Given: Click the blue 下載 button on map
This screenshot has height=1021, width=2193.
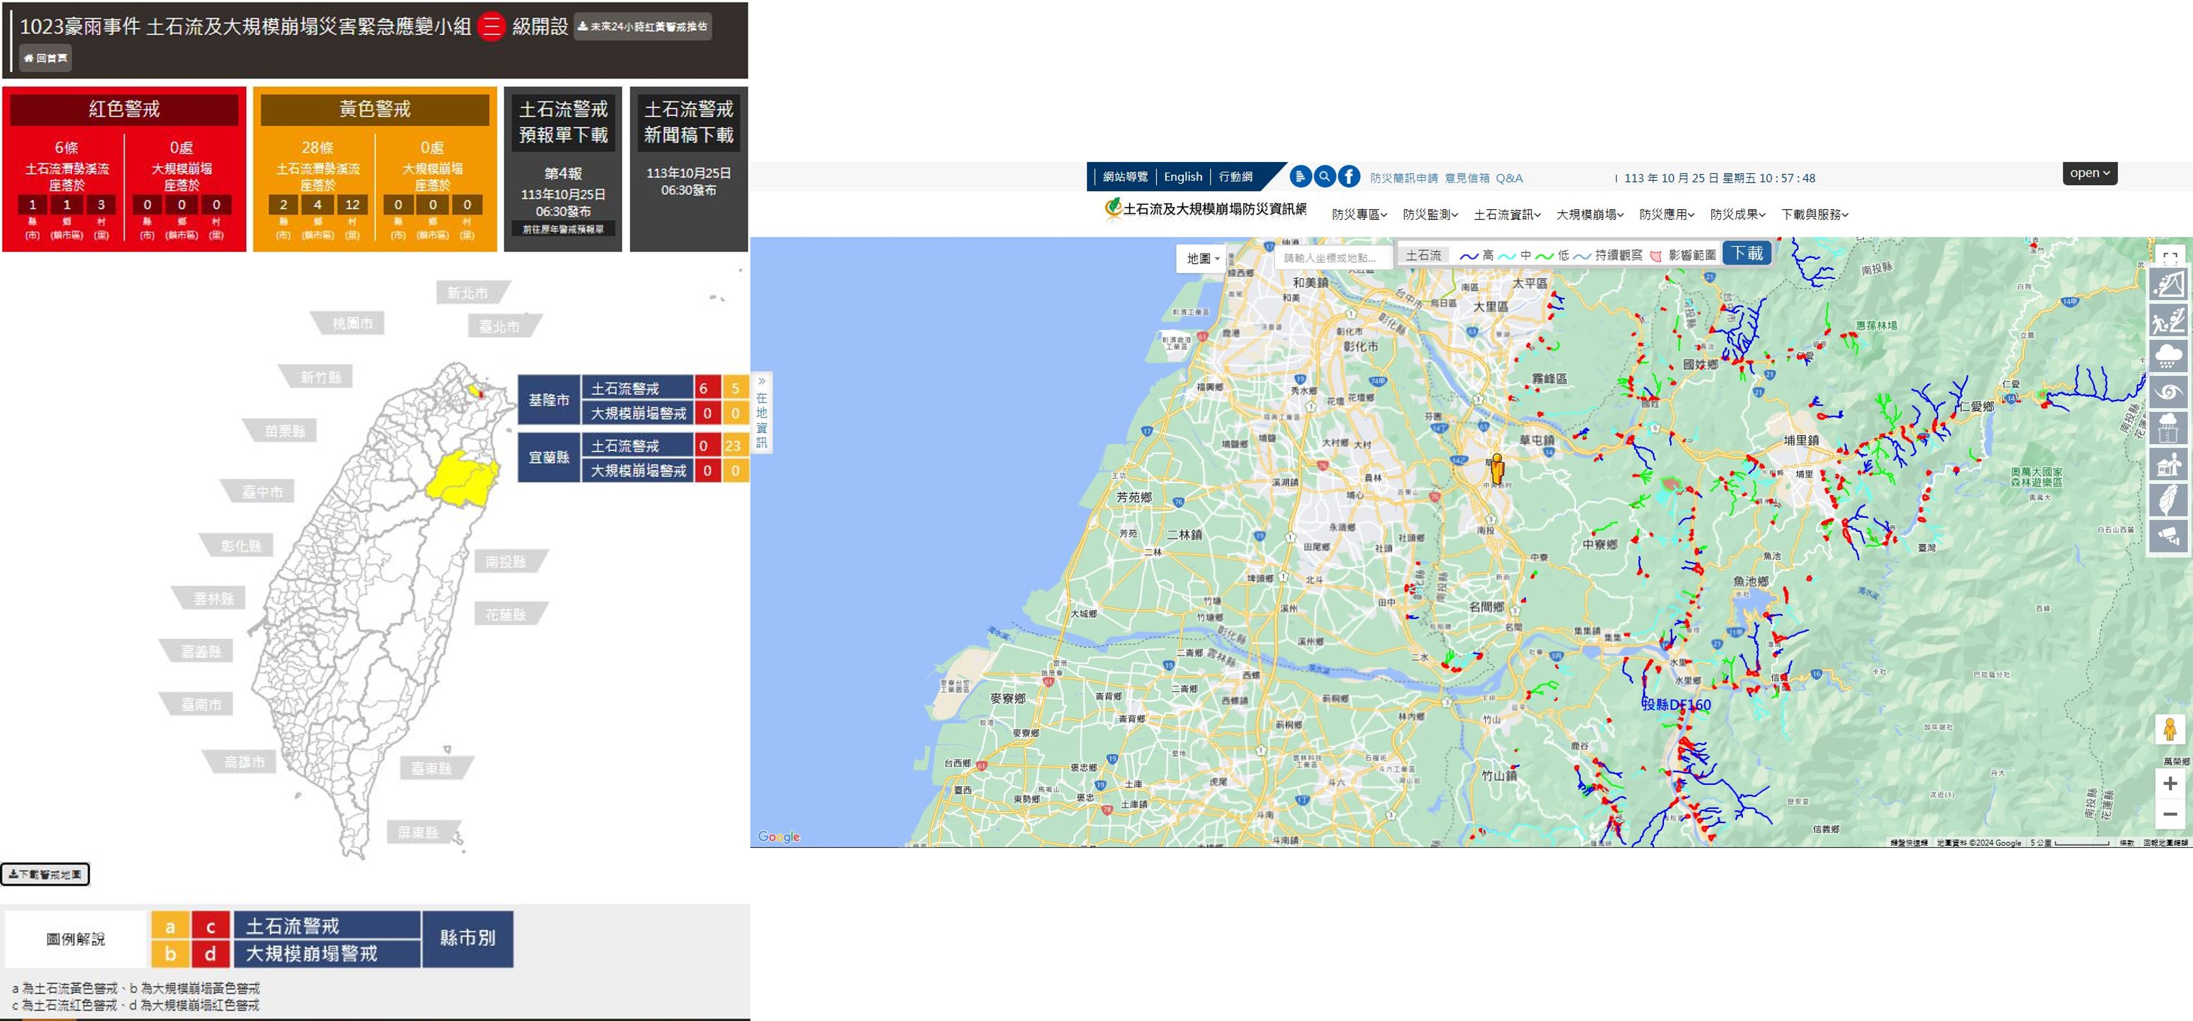Looking at the screenshot, I should [1747, 254].
